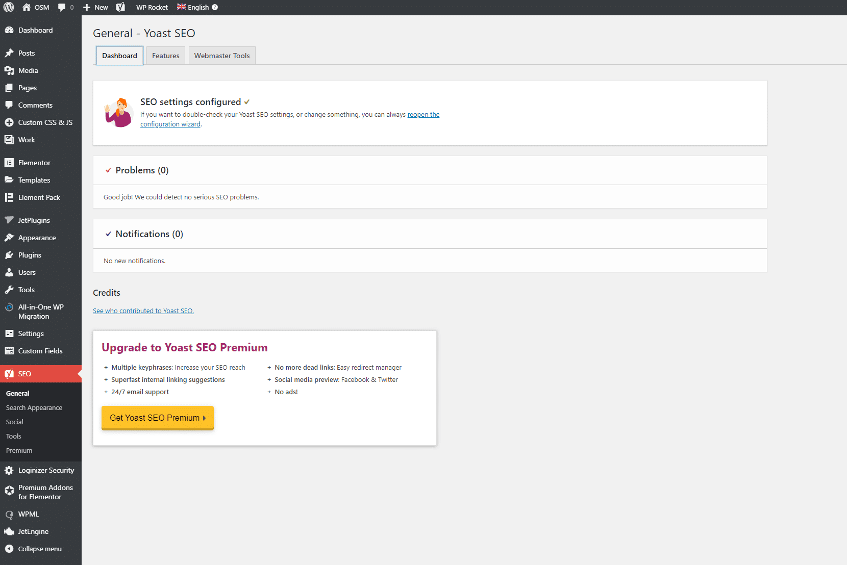Open the WPML sidebar icon
The width and height of the screenshot is (847, 565).
click(9, 514)
